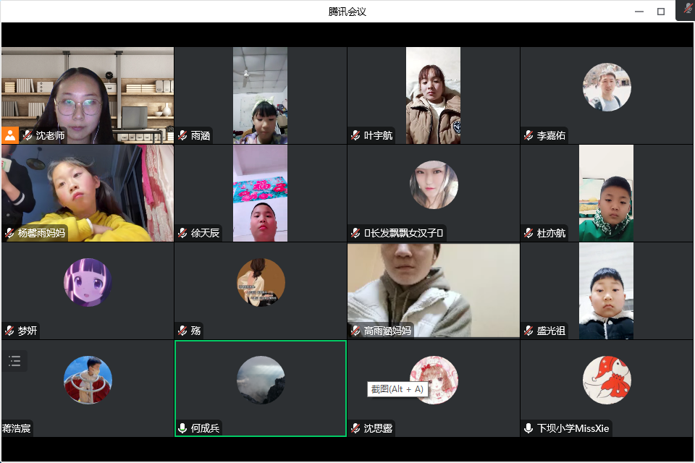Screen dimensions: 695x463
Task: Click the name label 梦妍
Action: (28, 331)
